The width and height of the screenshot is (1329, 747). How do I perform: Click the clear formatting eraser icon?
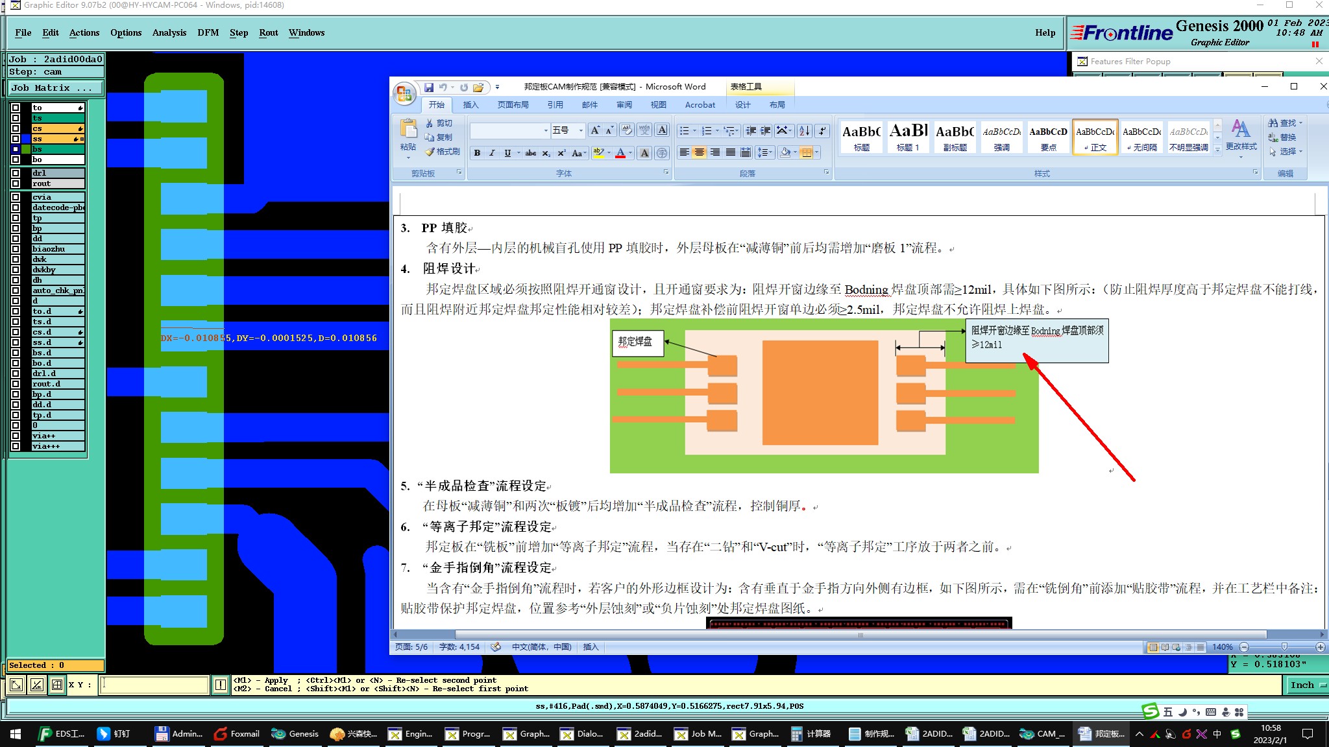(626, 130)
